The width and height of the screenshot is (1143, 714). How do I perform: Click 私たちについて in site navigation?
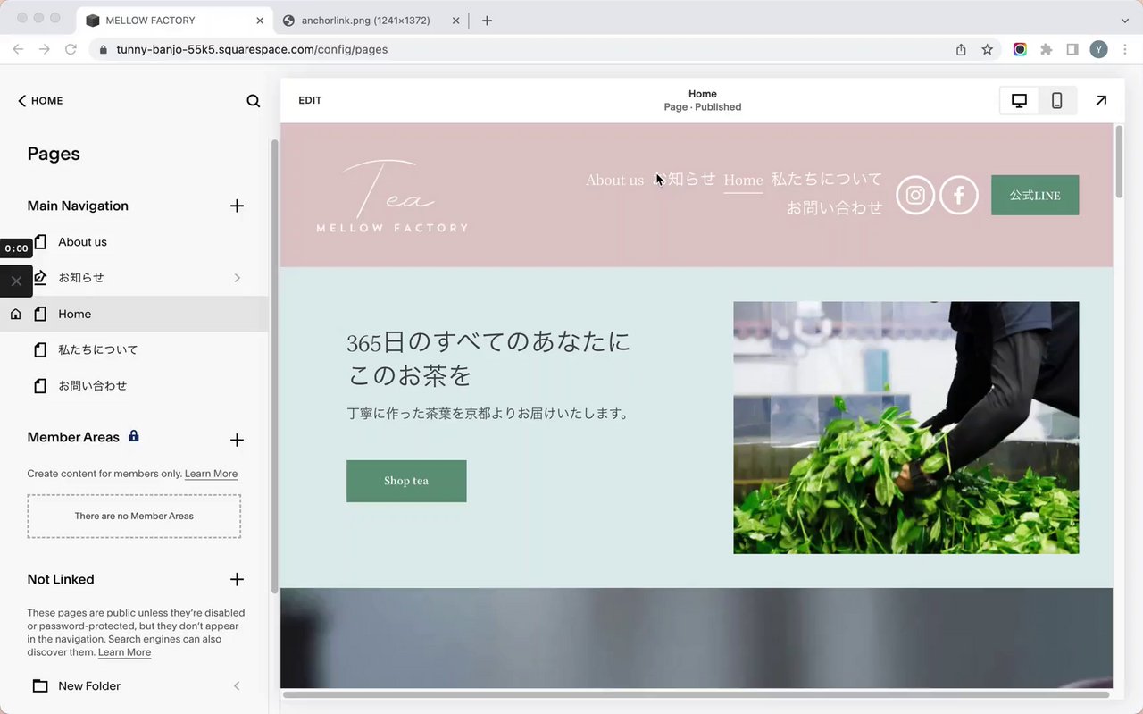tap(827, 179)
